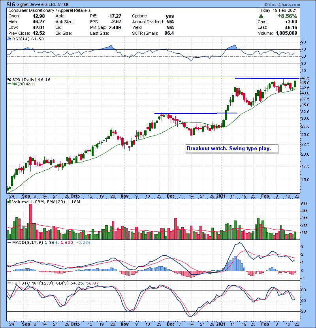Screen dimensions: 316x328
Task: Click the 22.5 price axis label
Action: [305, 144]
